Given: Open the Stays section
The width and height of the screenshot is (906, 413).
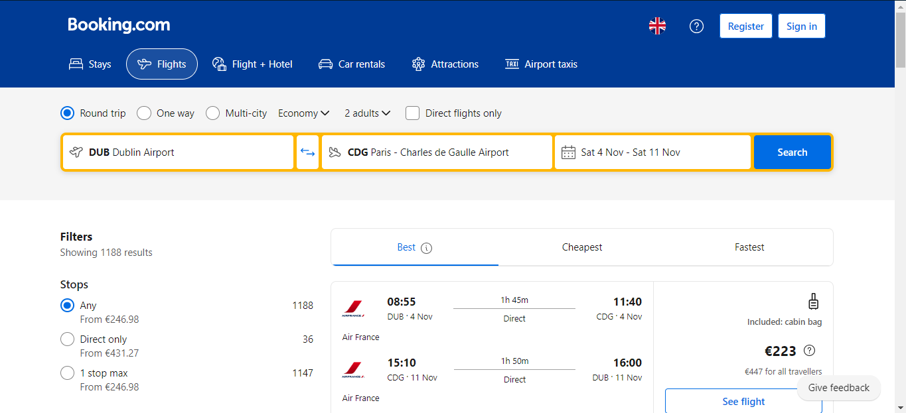Looking at the screenshot, I should tap(90, 64).
